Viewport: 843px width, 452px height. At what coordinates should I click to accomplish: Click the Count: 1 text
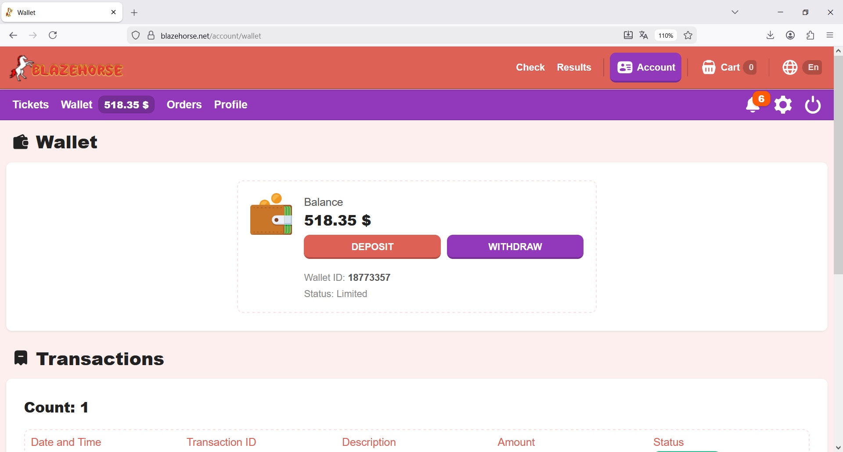pos(57,408)
